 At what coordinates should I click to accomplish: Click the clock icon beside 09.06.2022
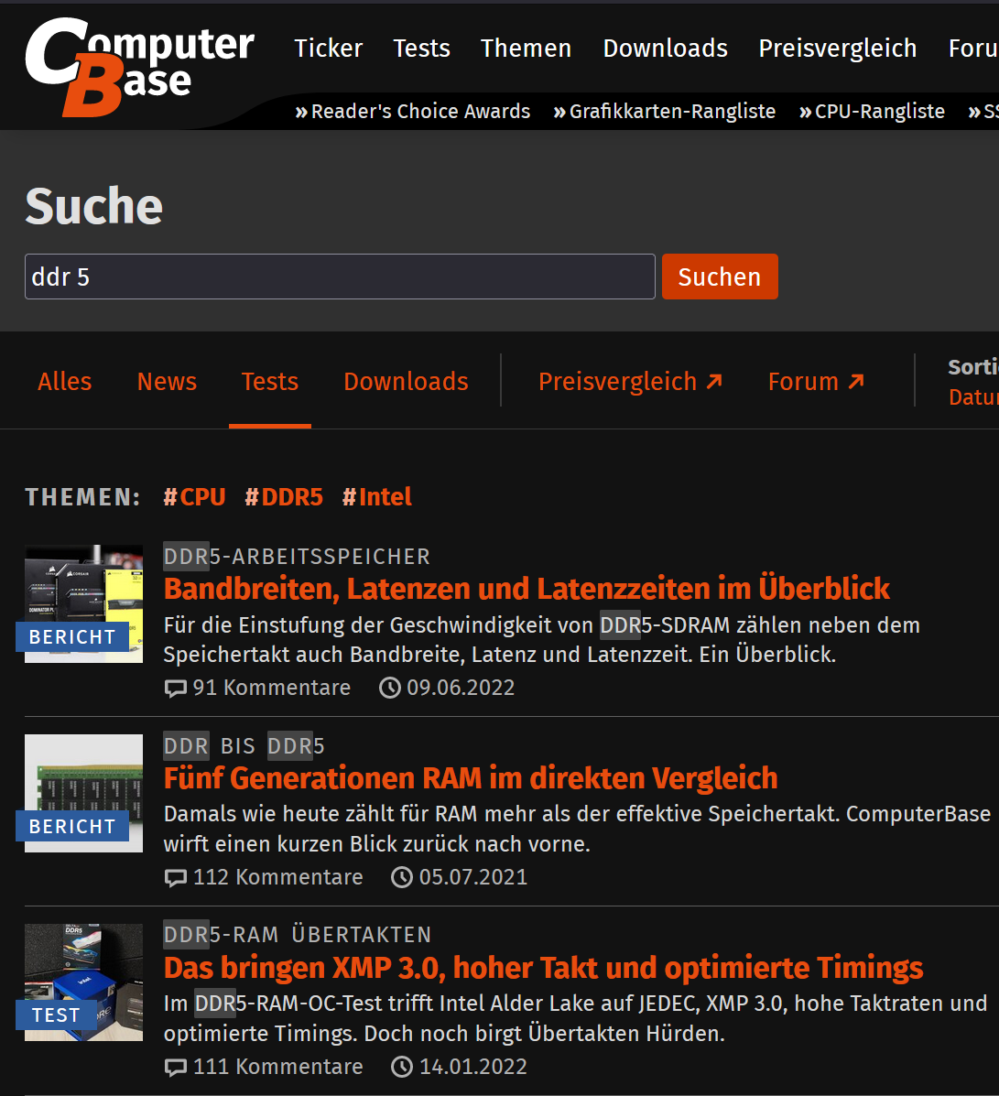pyautogui.click(x=389, y=688)
